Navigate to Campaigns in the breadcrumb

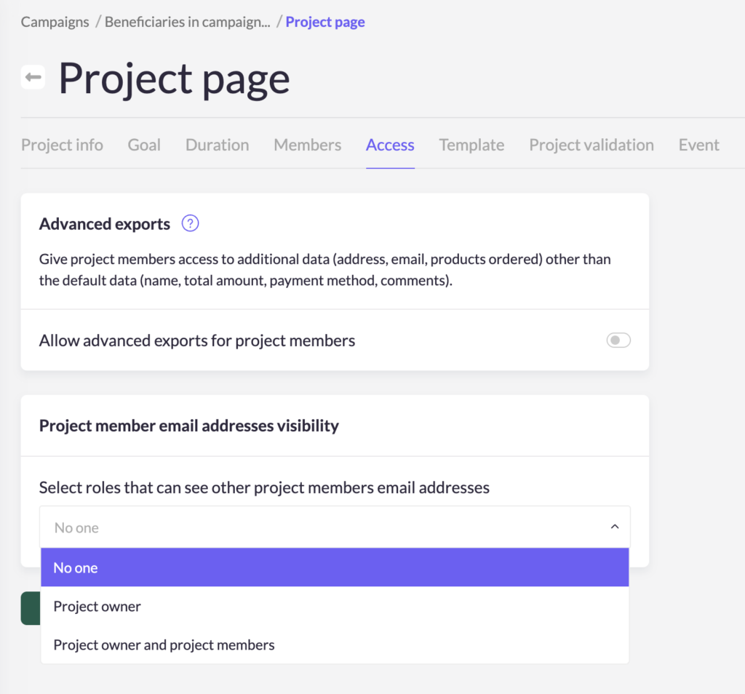click(55, 22)
